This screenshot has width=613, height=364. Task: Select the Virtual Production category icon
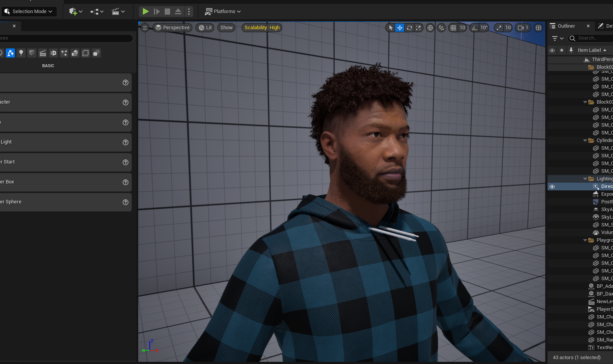click(x=54, y=53)
